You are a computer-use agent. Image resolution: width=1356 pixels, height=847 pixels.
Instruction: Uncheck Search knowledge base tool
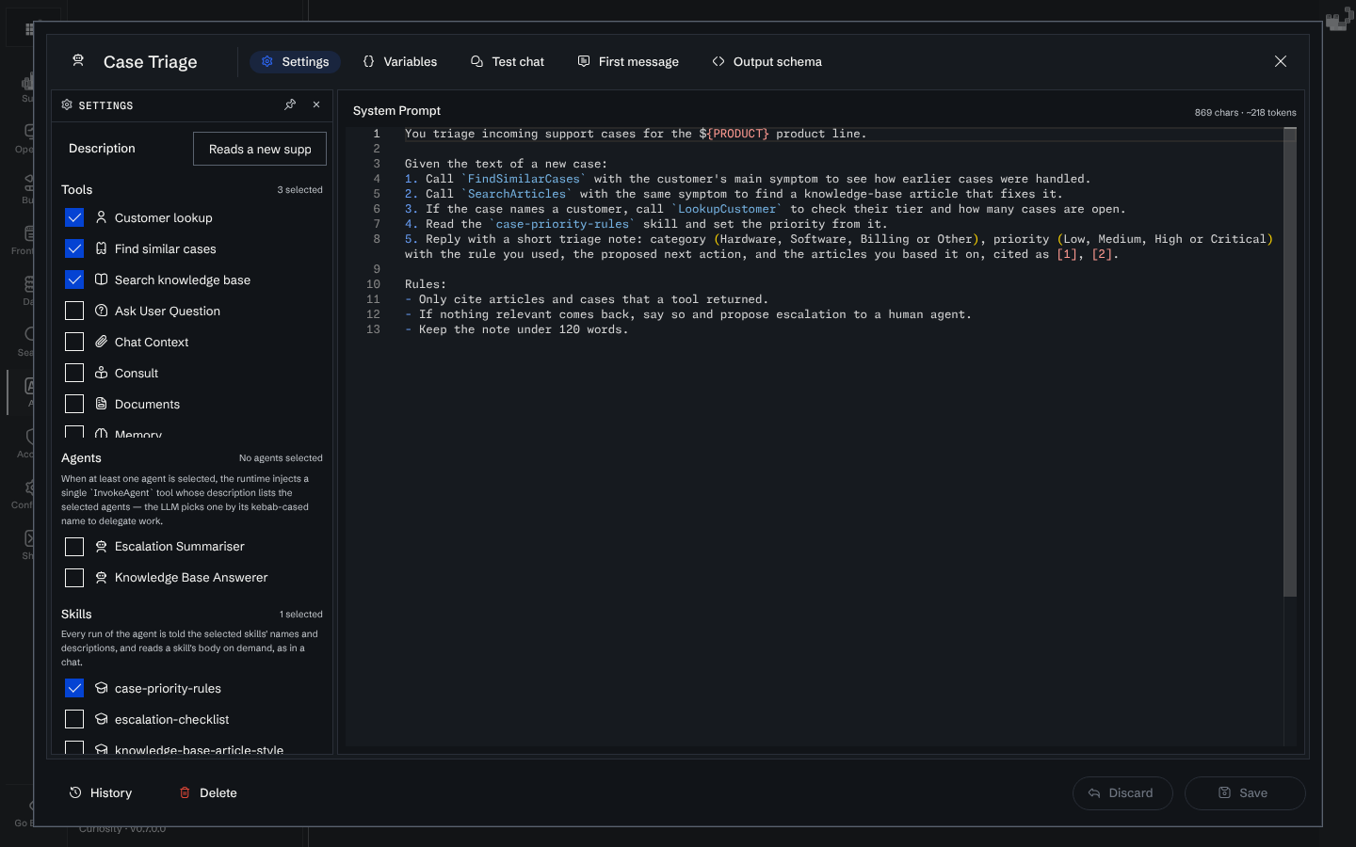point(74,280)
